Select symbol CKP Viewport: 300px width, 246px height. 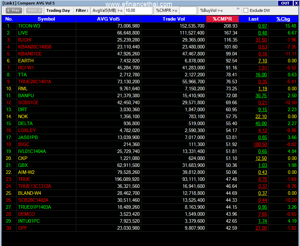23,158
